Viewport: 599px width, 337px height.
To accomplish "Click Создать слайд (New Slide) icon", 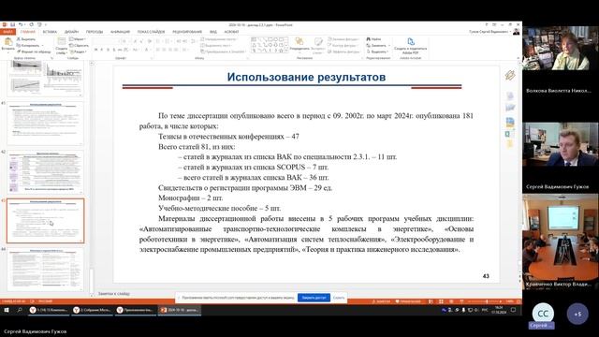I will point(61,46).
